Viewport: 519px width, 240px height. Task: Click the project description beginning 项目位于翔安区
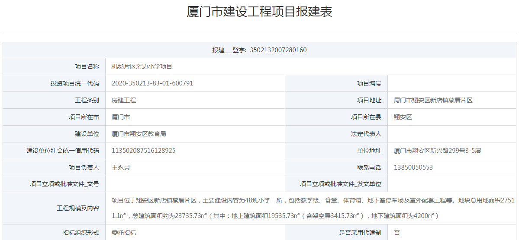(x=313, y=208)
